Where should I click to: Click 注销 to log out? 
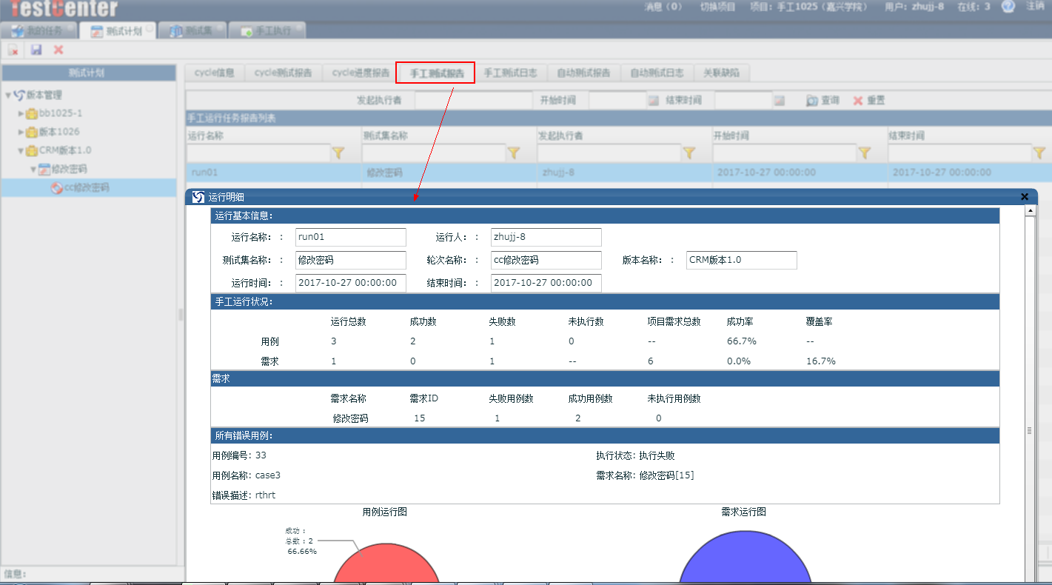pyautogui.click(x=1035, y=7)
